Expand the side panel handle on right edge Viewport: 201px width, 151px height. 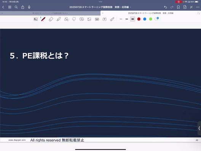[199, 128]
